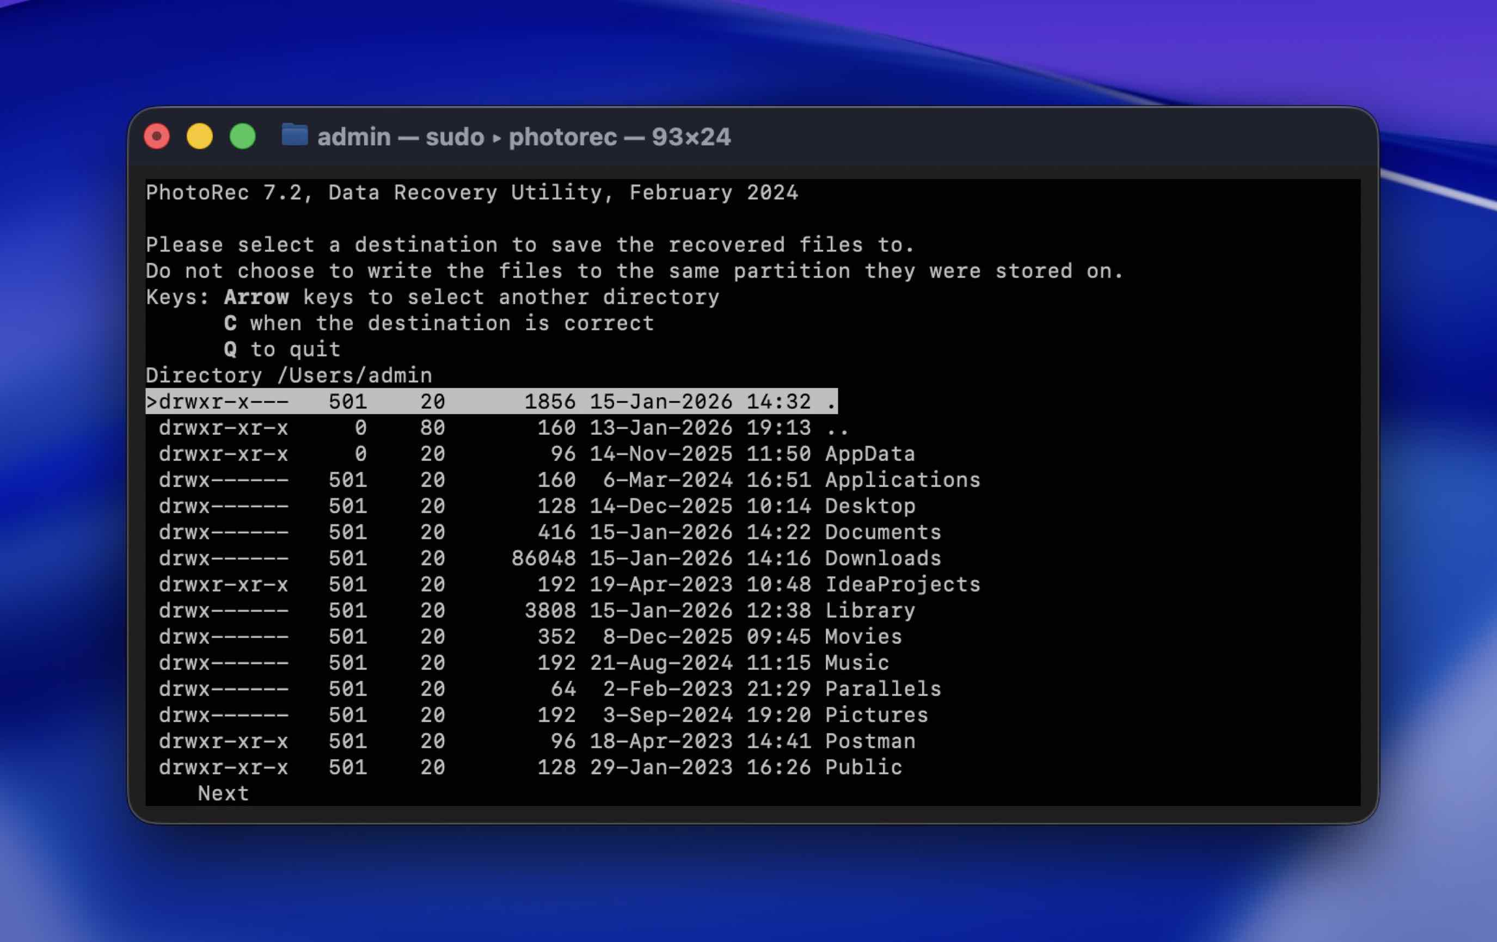Click the folder icon in title bar
1497x942 pixels.
[294, 136]
